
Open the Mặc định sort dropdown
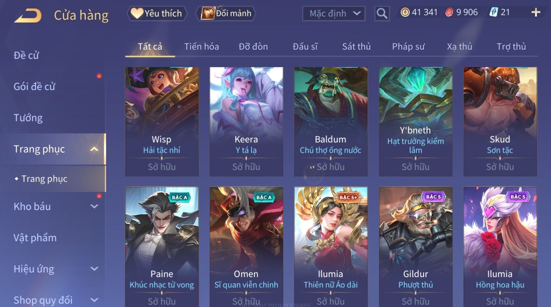(x=334, y=14)
